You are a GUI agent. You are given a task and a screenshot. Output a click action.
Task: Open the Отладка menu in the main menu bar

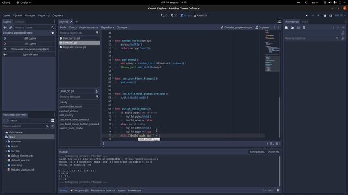pyautogui.click(x=30, y=16)
